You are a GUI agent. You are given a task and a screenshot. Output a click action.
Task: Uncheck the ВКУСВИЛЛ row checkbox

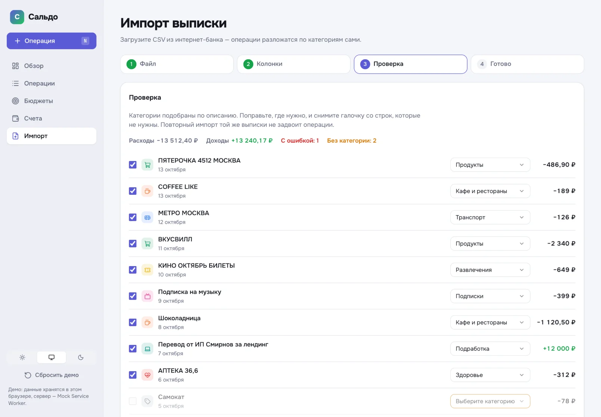133,244
